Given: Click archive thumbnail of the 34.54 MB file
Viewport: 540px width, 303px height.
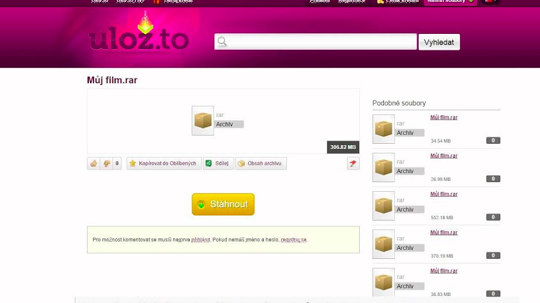Looking at the screenshot, I should [383, 129].
